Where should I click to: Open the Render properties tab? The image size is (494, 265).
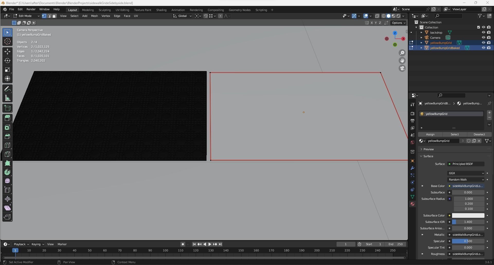412,114
